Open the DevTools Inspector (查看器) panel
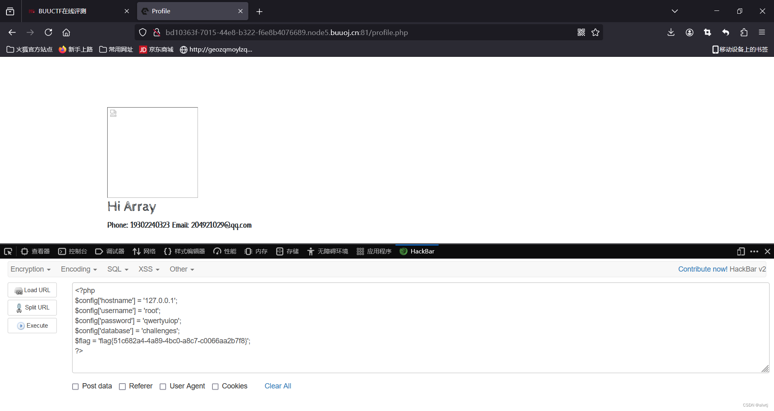The image size is (774, 411). click(35, 251)
